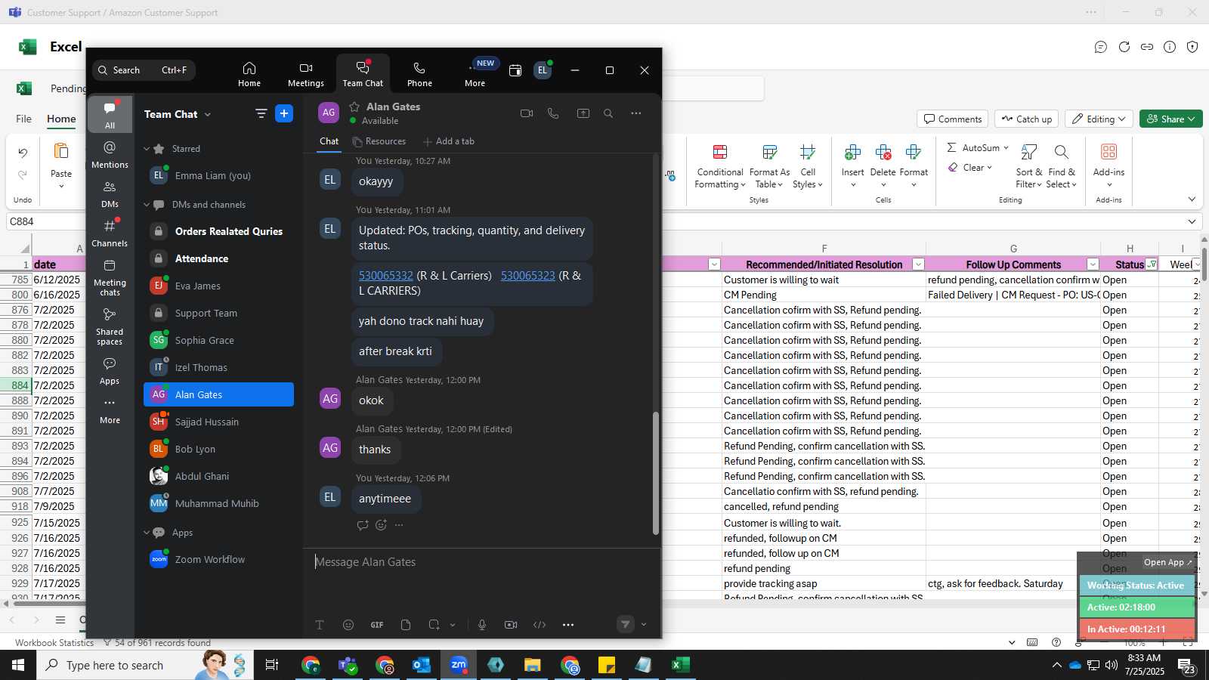This screenshot has height=680, width=1209.
Task: Open the emoji picker in composer
Action: tap(348, 625)
